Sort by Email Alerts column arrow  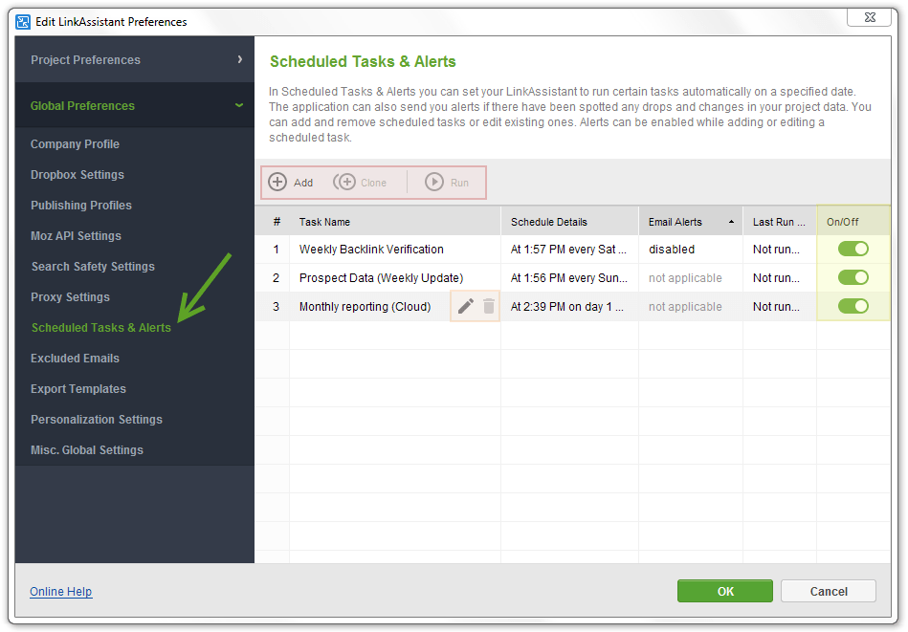pyautogui.click(x=731, y=222)
